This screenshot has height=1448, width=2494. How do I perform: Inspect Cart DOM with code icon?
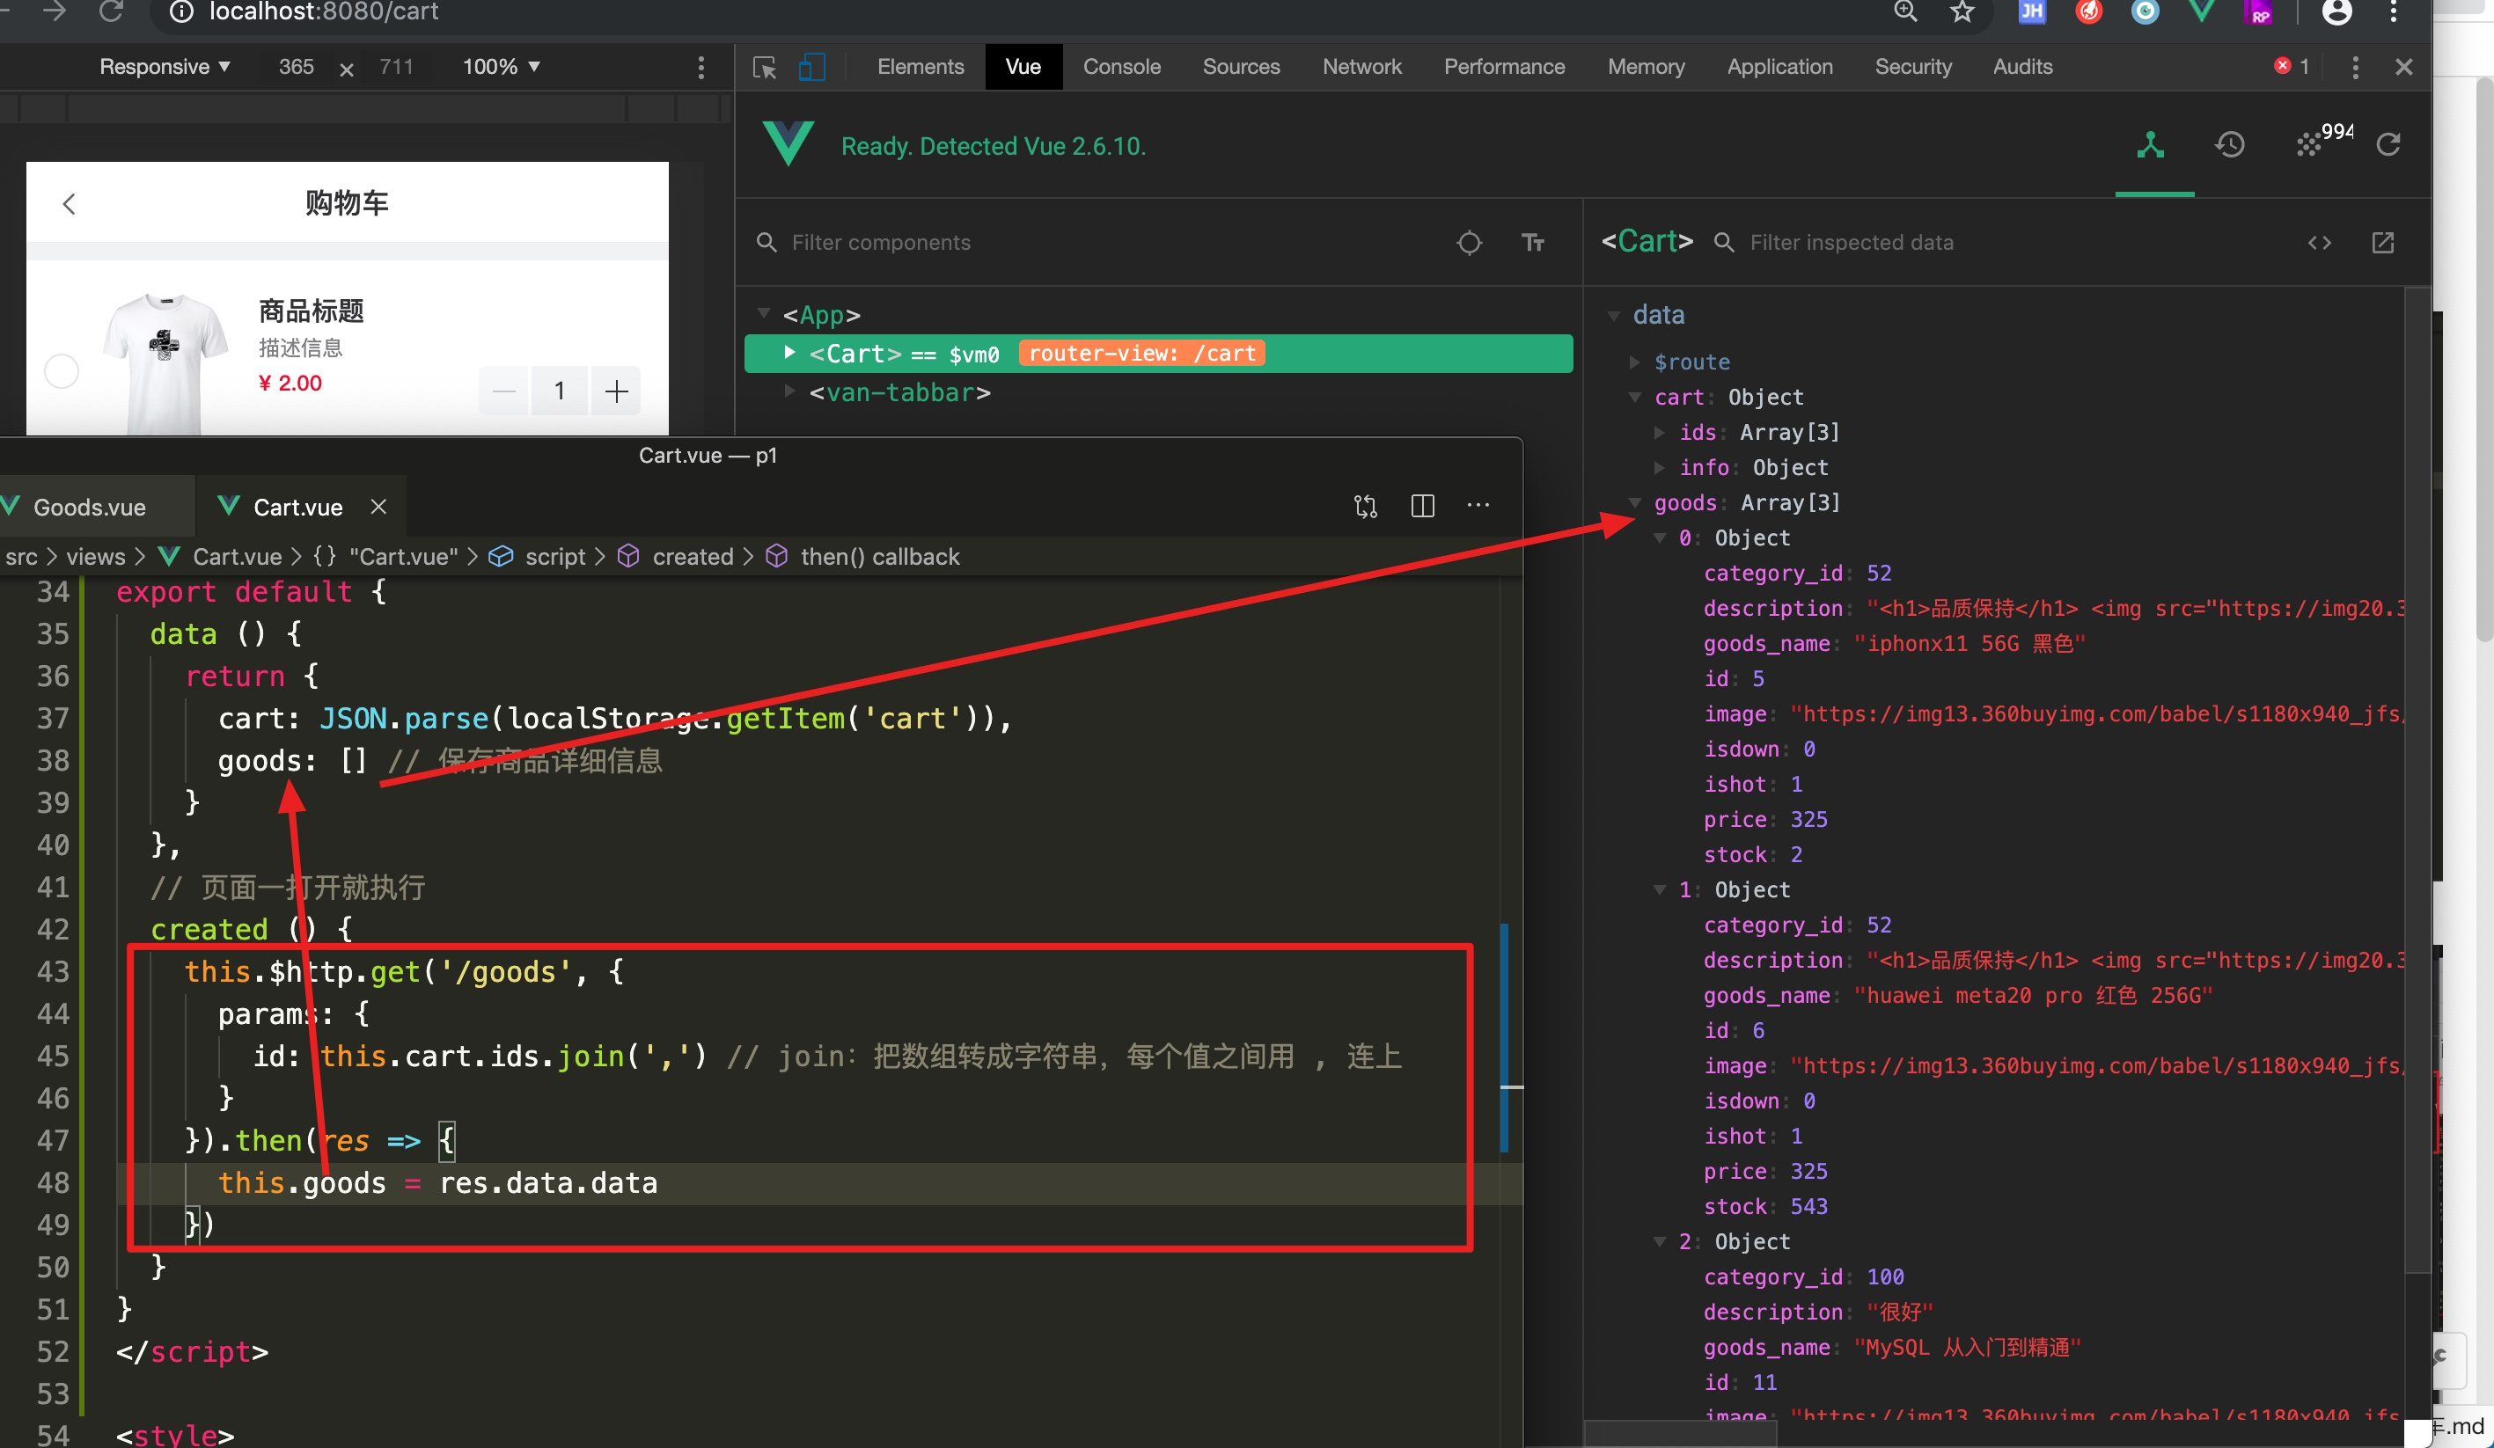(2319, 242)
